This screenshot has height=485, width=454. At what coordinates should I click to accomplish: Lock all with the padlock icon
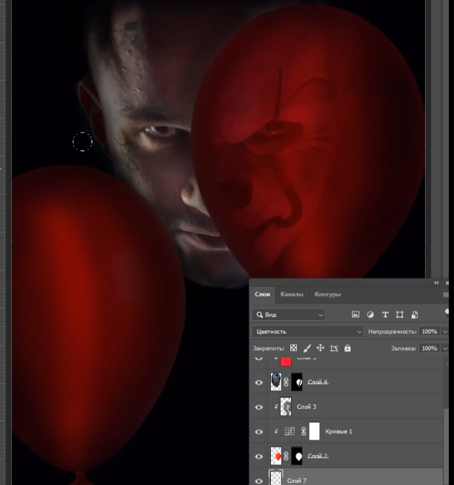348,348
